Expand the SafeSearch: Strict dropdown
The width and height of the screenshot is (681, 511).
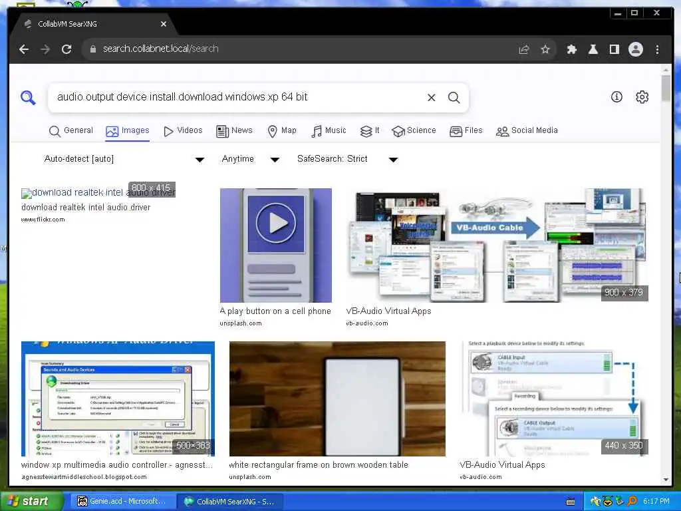click(347, 159)
